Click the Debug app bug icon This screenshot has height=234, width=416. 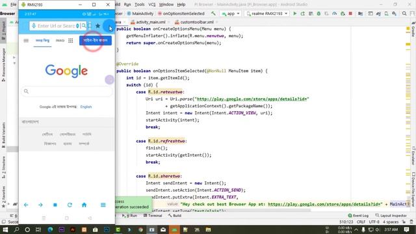[318, 13]
